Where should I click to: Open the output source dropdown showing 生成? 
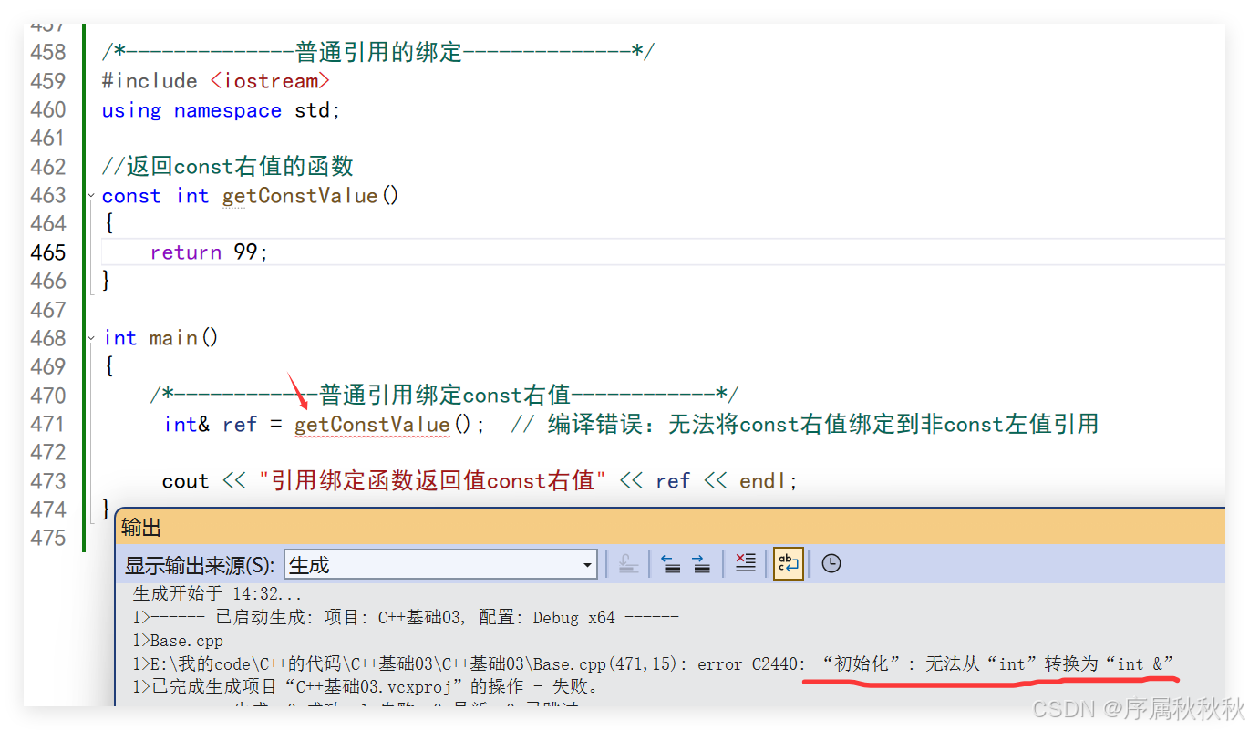point(440,565)
